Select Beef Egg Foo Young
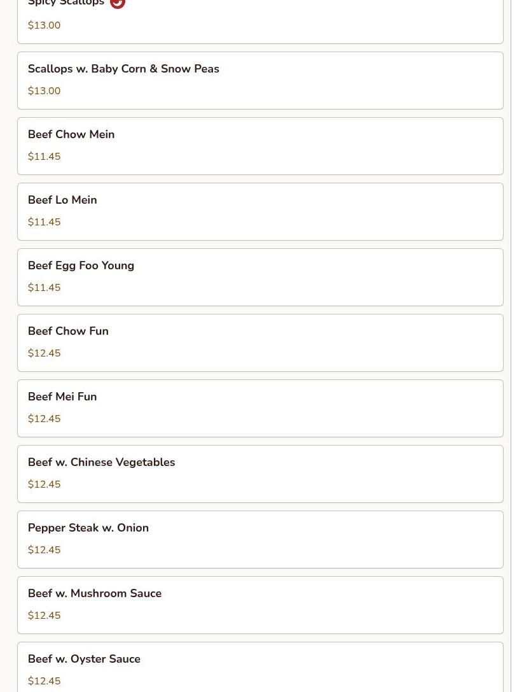This screenshot has height=692, width=524. [260, 277]
